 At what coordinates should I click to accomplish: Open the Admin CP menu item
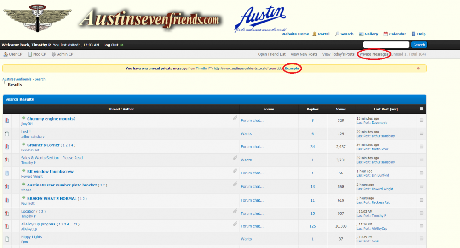coord(65,54)
